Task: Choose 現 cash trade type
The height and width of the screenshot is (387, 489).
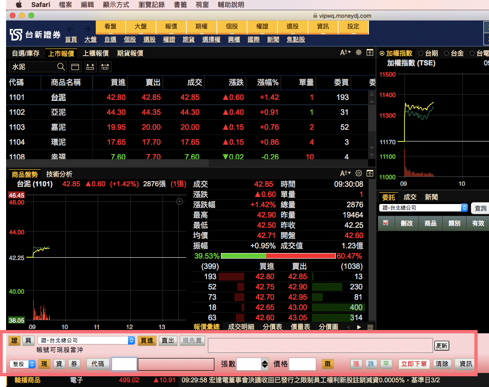Action: point(44,364)
